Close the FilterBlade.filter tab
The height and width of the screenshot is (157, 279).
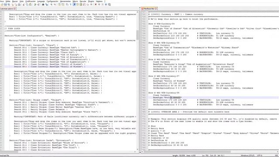point(156,9)
